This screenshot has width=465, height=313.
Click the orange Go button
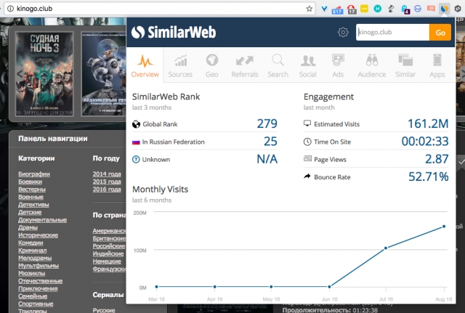(x=440, y=32)
